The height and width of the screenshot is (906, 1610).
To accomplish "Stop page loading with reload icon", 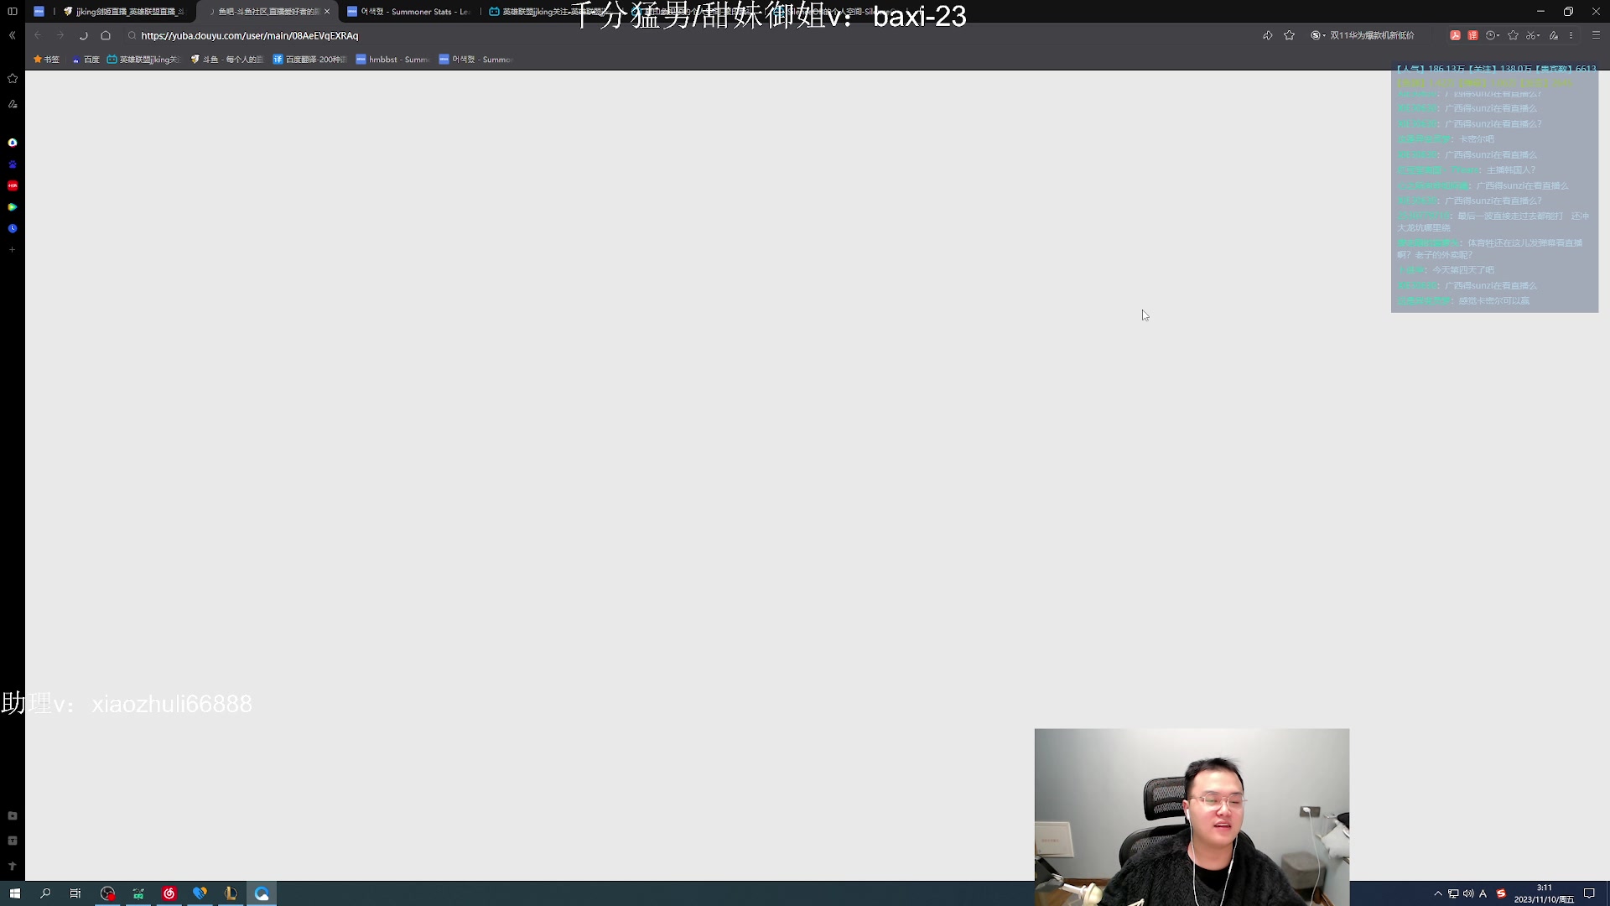I will click(x=83, y=35).
